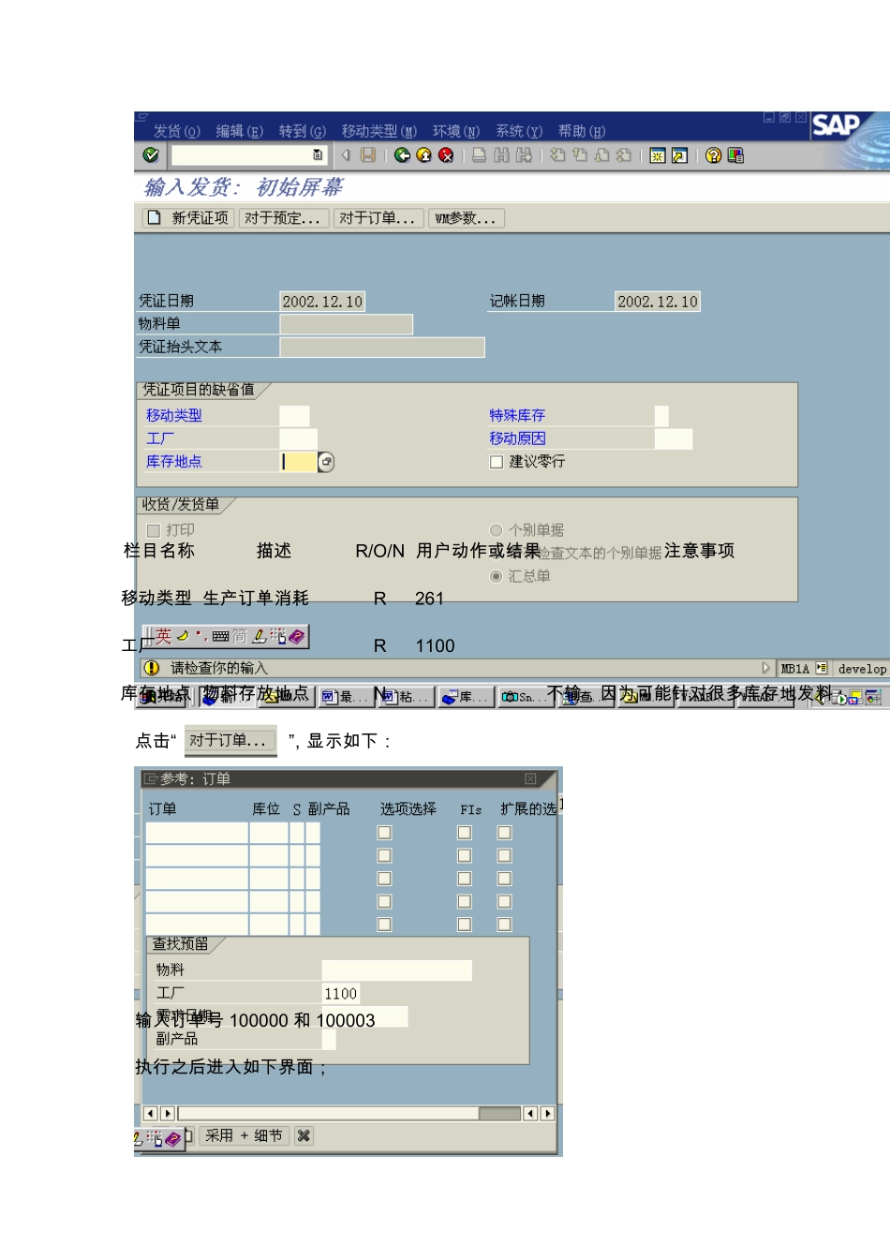The width and height of the screenshot is (890, 1259).
Task: Click the Last Page icon
Action: tap(623, 156)
